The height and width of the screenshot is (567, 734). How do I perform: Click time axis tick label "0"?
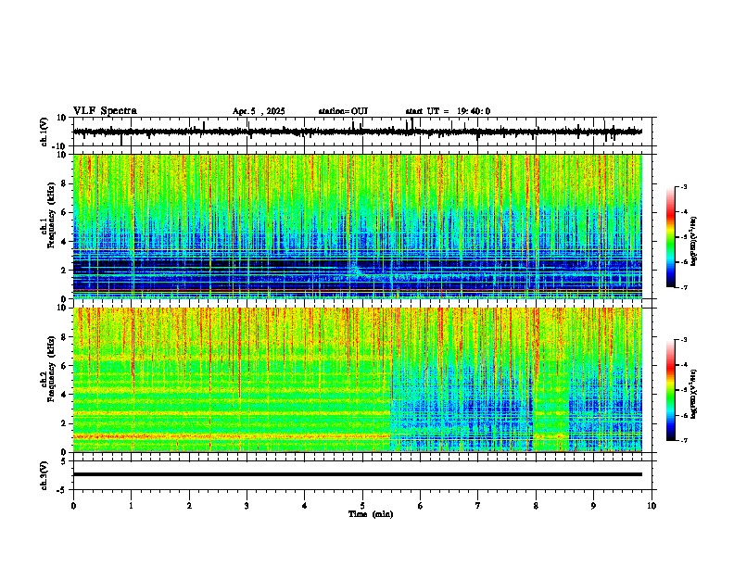(x=73, y=506)
